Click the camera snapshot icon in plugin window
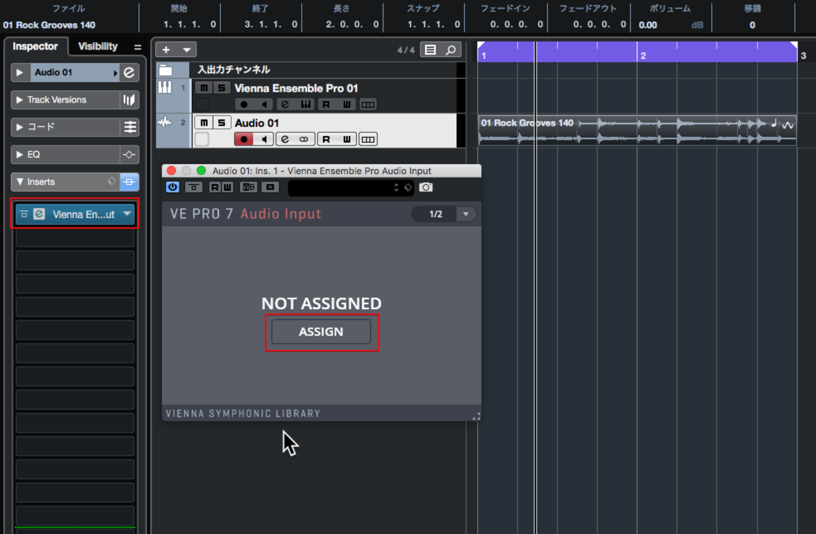The image size is (816, 534). tap(426, 187)
